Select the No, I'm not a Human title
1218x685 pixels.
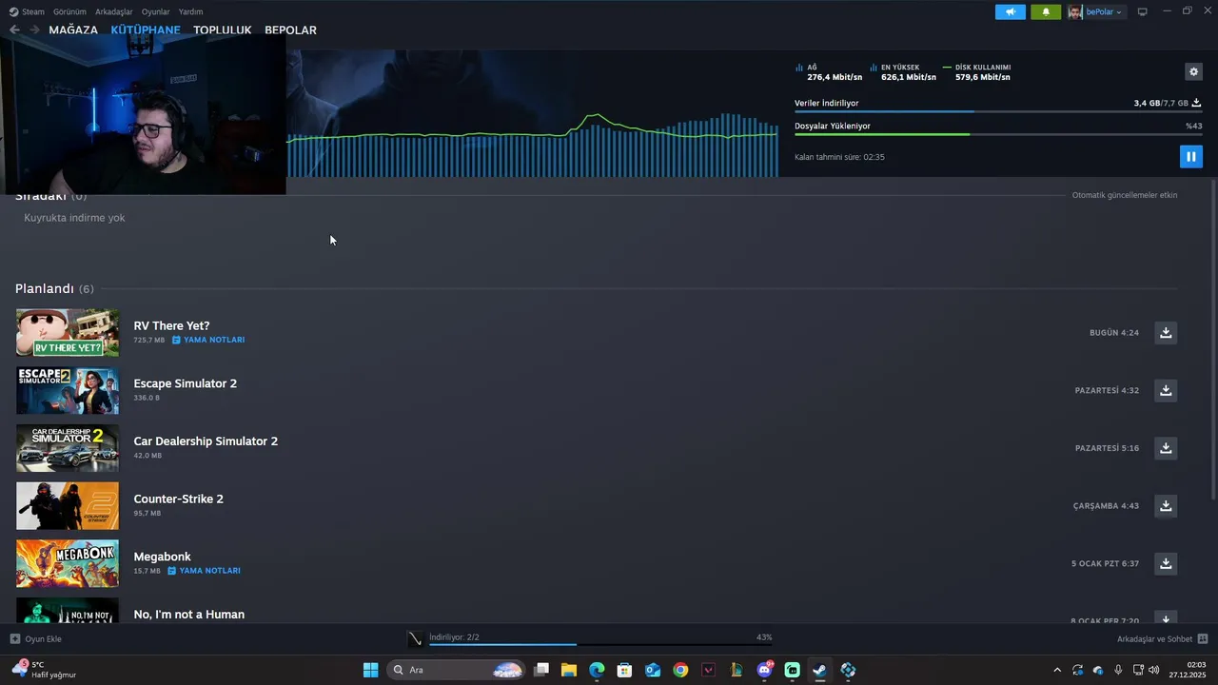pyautogui.click(x=189, y=615)
